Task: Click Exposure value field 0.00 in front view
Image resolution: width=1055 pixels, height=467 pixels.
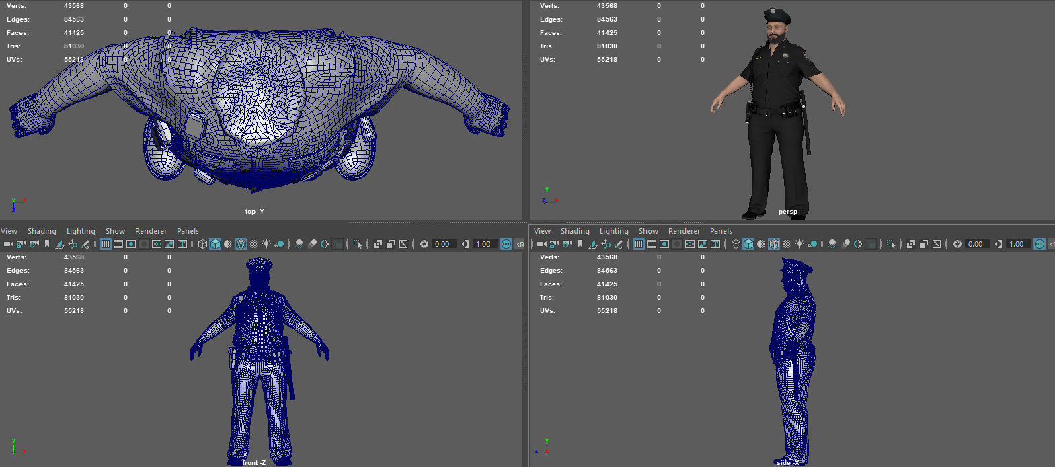Action: (x=444, y=244)
